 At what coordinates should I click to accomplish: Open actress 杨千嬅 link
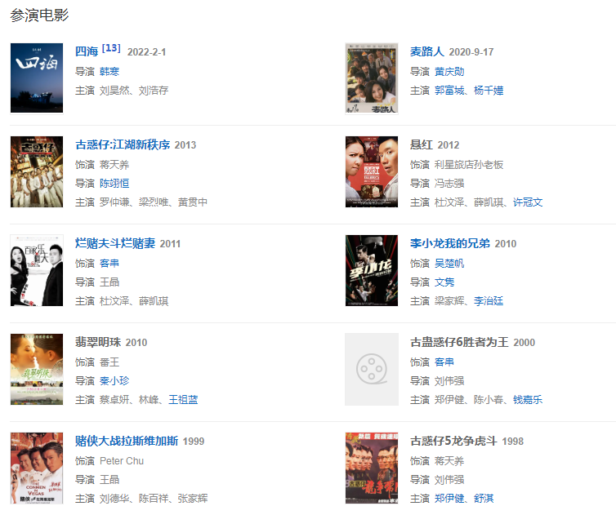tap(489, 91)
